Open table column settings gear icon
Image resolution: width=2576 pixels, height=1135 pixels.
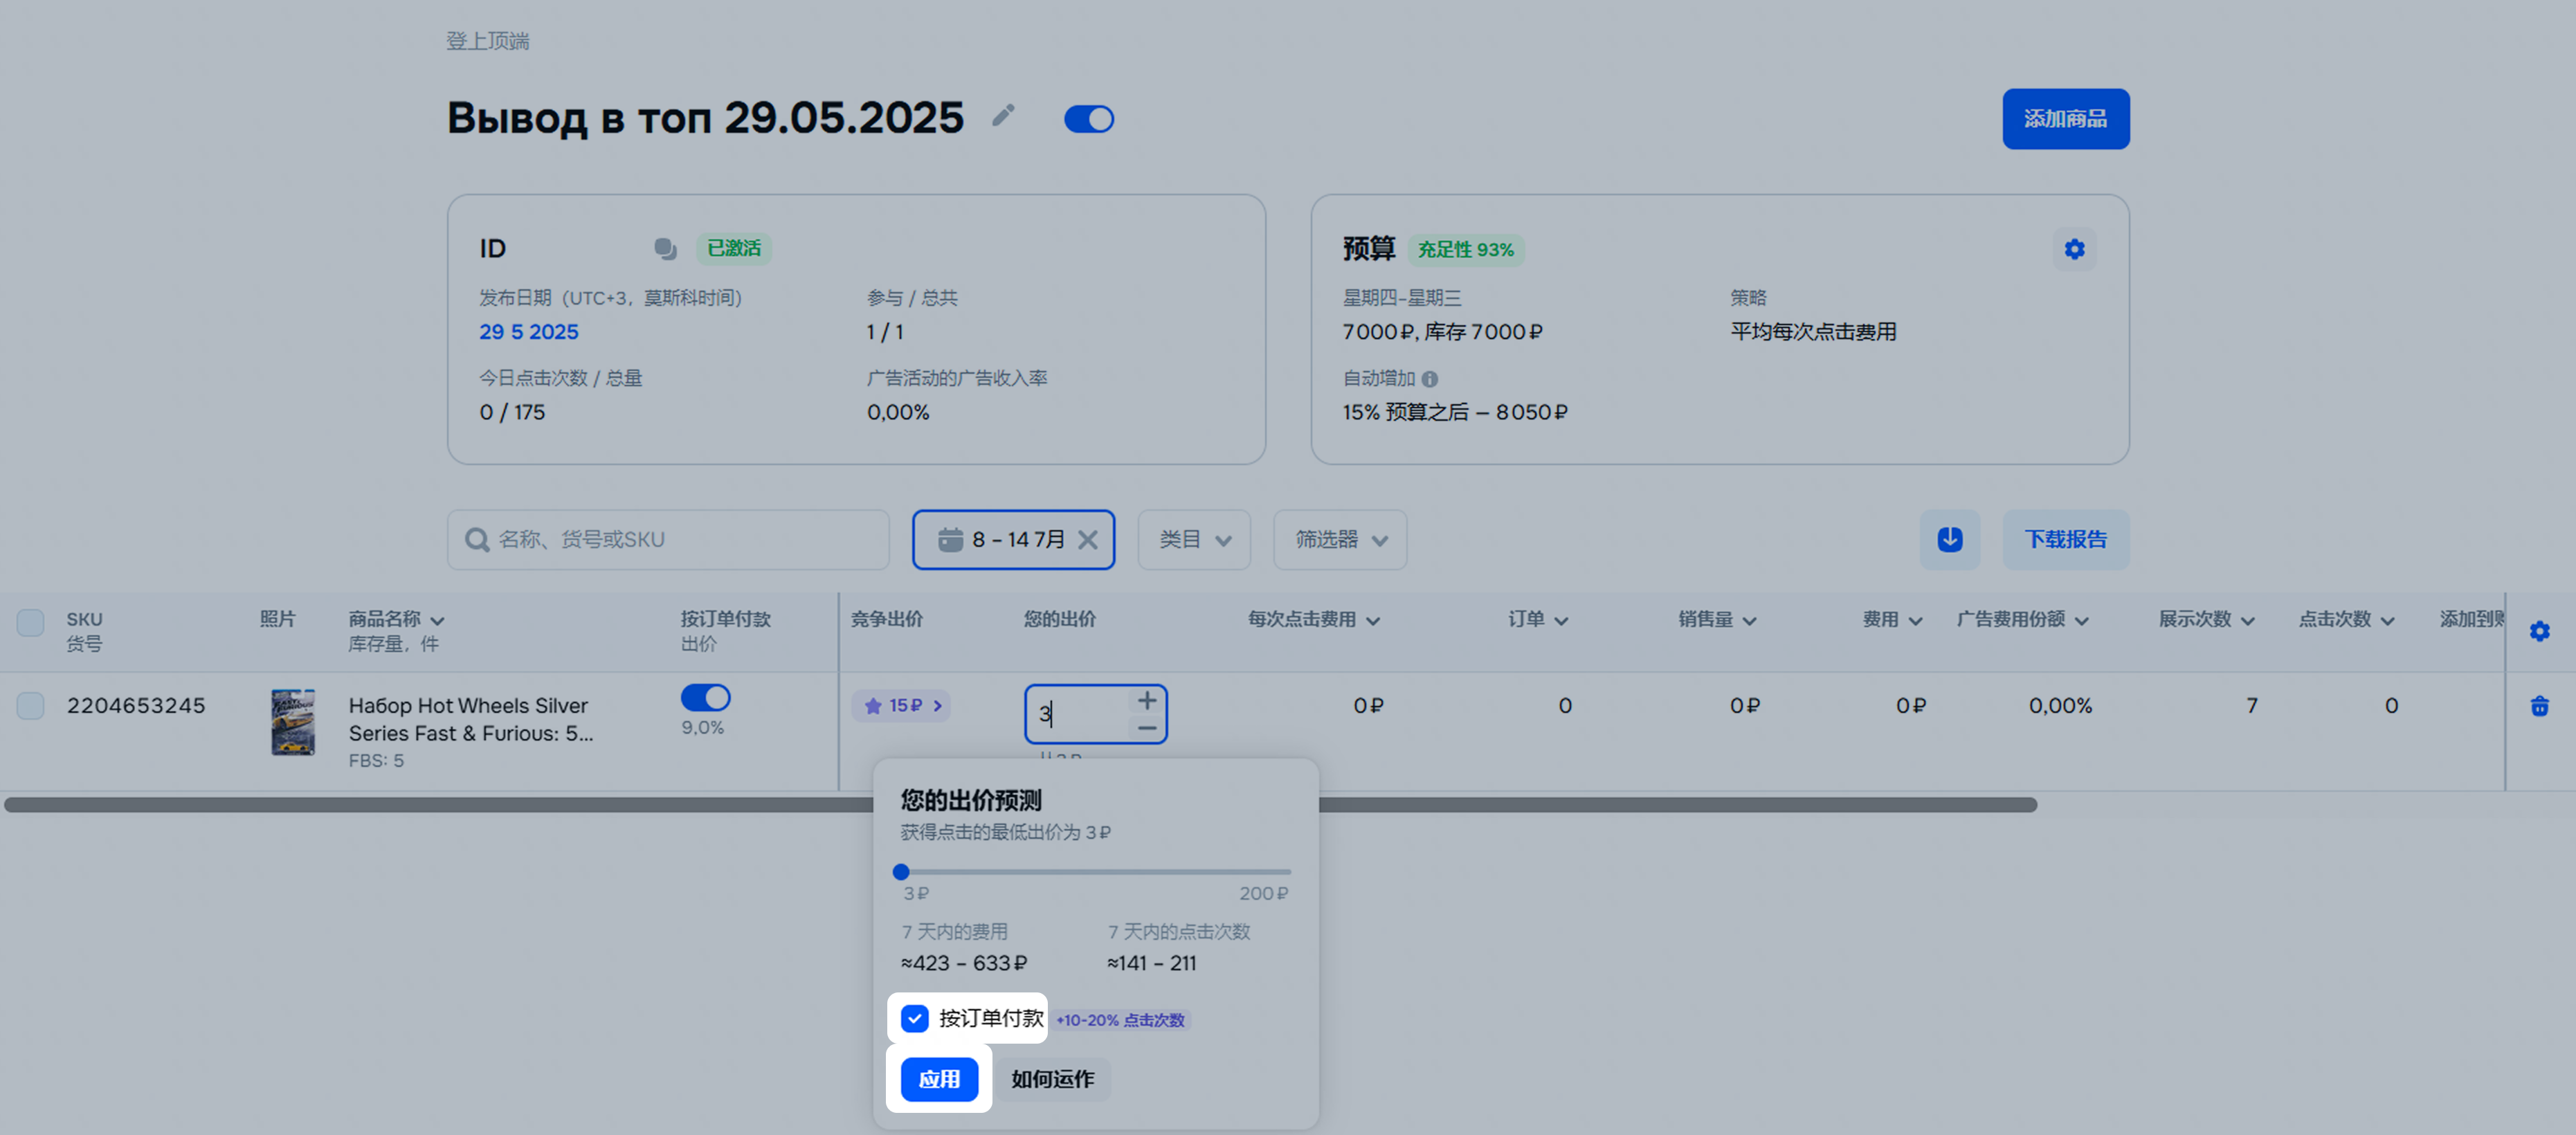tap(2539, 631)
